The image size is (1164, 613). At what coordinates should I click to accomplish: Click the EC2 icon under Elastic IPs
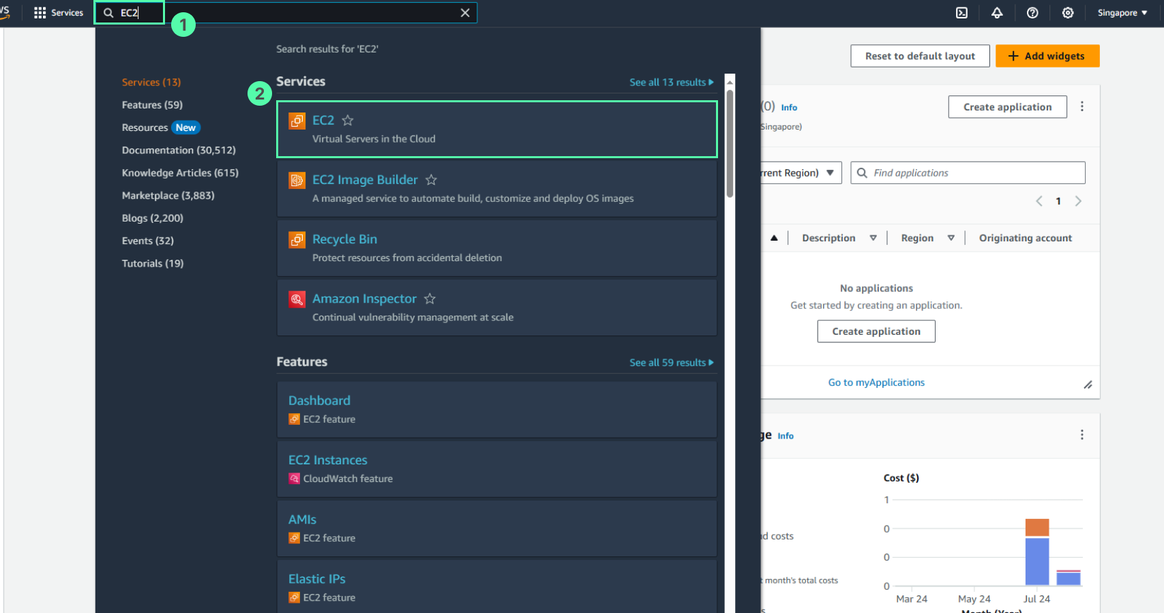click(x=294, y=597)
